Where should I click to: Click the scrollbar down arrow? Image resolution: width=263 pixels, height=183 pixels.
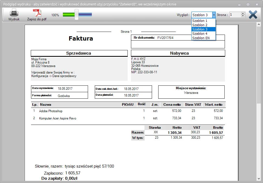coord(259,179)
